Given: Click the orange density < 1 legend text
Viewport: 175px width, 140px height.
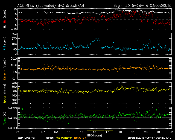Looking at the screenshot, I should 81,138.
